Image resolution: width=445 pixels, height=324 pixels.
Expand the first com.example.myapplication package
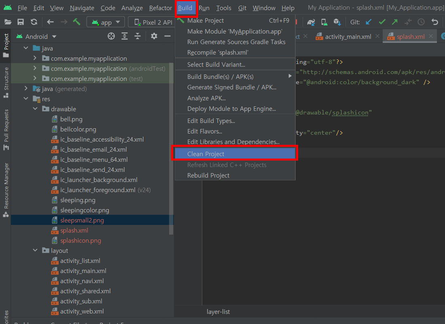pos(35,58)
